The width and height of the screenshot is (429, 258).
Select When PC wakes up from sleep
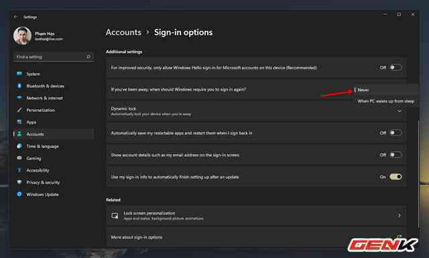(x=386, y=101)
